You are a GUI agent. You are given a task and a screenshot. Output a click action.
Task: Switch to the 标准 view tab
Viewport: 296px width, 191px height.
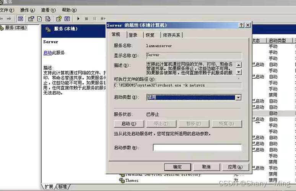pos(63,187)
